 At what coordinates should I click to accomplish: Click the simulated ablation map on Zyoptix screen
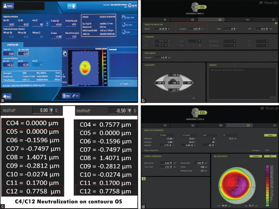85,68
